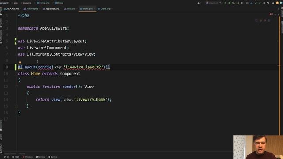Click fold marker at render closing brace

tap(16, 106)
